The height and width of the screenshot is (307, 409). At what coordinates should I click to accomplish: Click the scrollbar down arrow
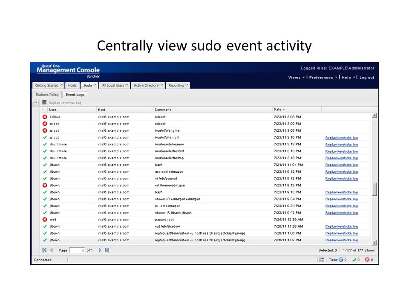tap(374, 243)
